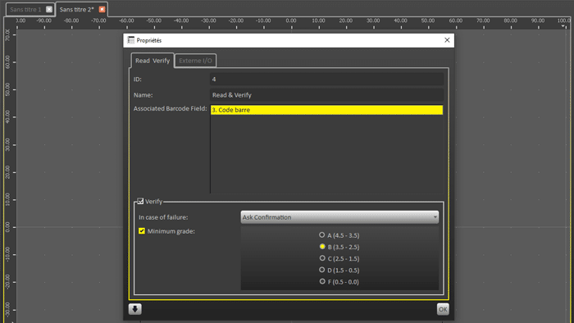This screenshot has height=323, width=574.
Task: Click the 0.00 mark on horizontal ruler
Action: point(291,20)
